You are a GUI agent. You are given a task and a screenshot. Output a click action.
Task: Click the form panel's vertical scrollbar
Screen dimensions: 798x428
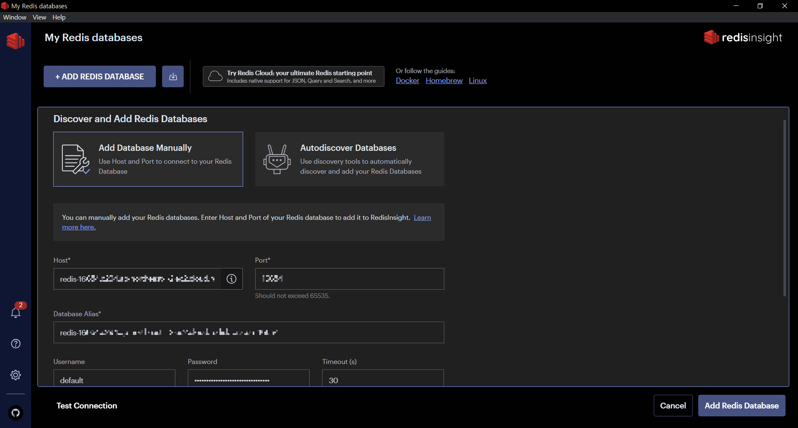coord(784,208)
